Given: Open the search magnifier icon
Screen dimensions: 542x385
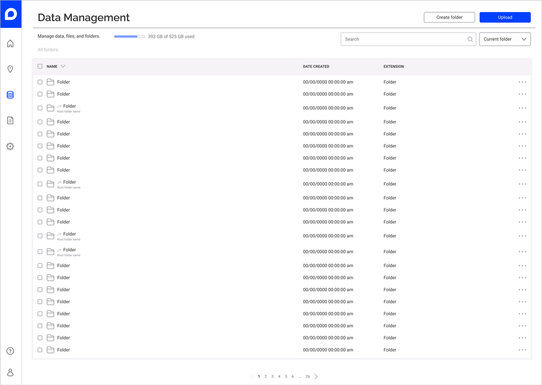Looking at the screenshot, I should click(x=470, y=39).
